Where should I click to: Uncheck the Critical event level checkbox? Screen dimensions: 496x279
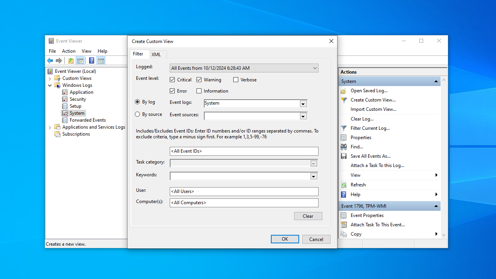172,80
